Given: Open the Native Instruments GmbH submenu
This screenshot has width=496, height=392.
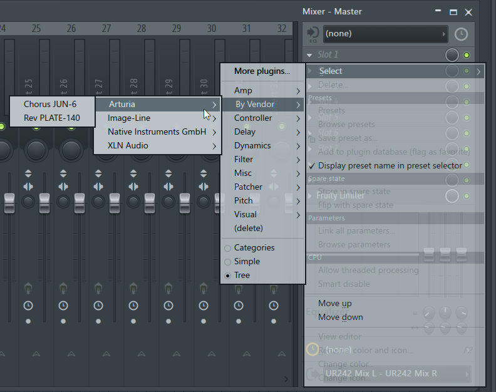Looking at the screenshot, I should point(158,132).
